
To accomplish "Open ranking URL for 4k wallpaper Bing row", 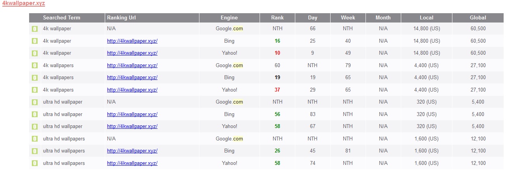I will (132, 41).
